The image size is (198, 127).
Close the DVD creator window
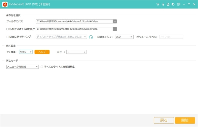pyautogui.click(x=194, y=4)
